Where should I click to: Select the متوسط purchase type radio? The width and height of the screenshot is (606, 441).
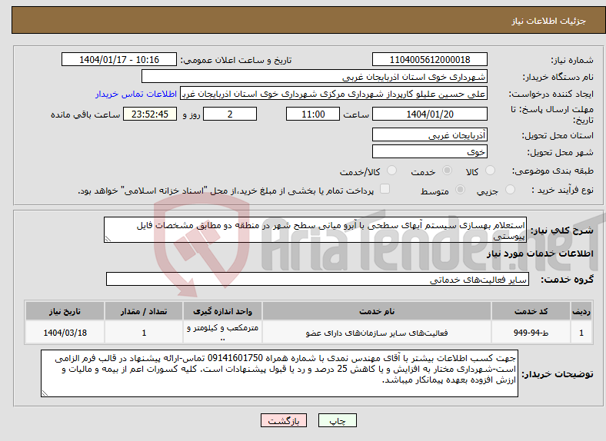click(x=461, y=189)
